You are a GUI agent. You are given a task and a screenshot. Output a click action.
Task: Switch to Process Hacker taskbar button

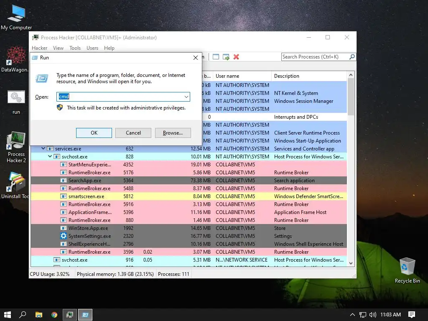pos(70,315)
